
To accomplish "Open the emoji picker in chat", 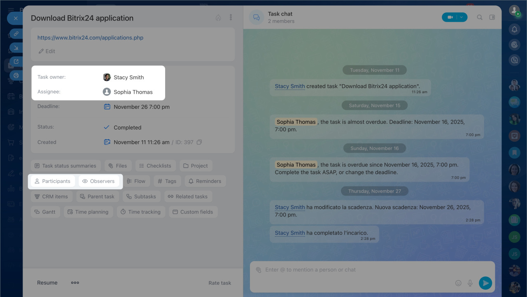I will tap(458, 283).
